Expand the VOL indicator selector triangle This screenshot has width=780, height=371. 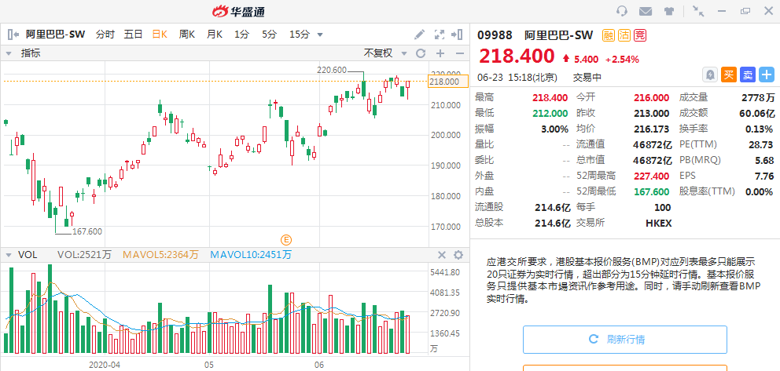click(8, 256)
